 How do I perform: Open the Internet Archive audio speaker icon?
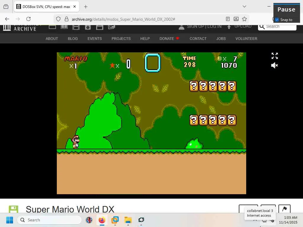pos(88,27)
